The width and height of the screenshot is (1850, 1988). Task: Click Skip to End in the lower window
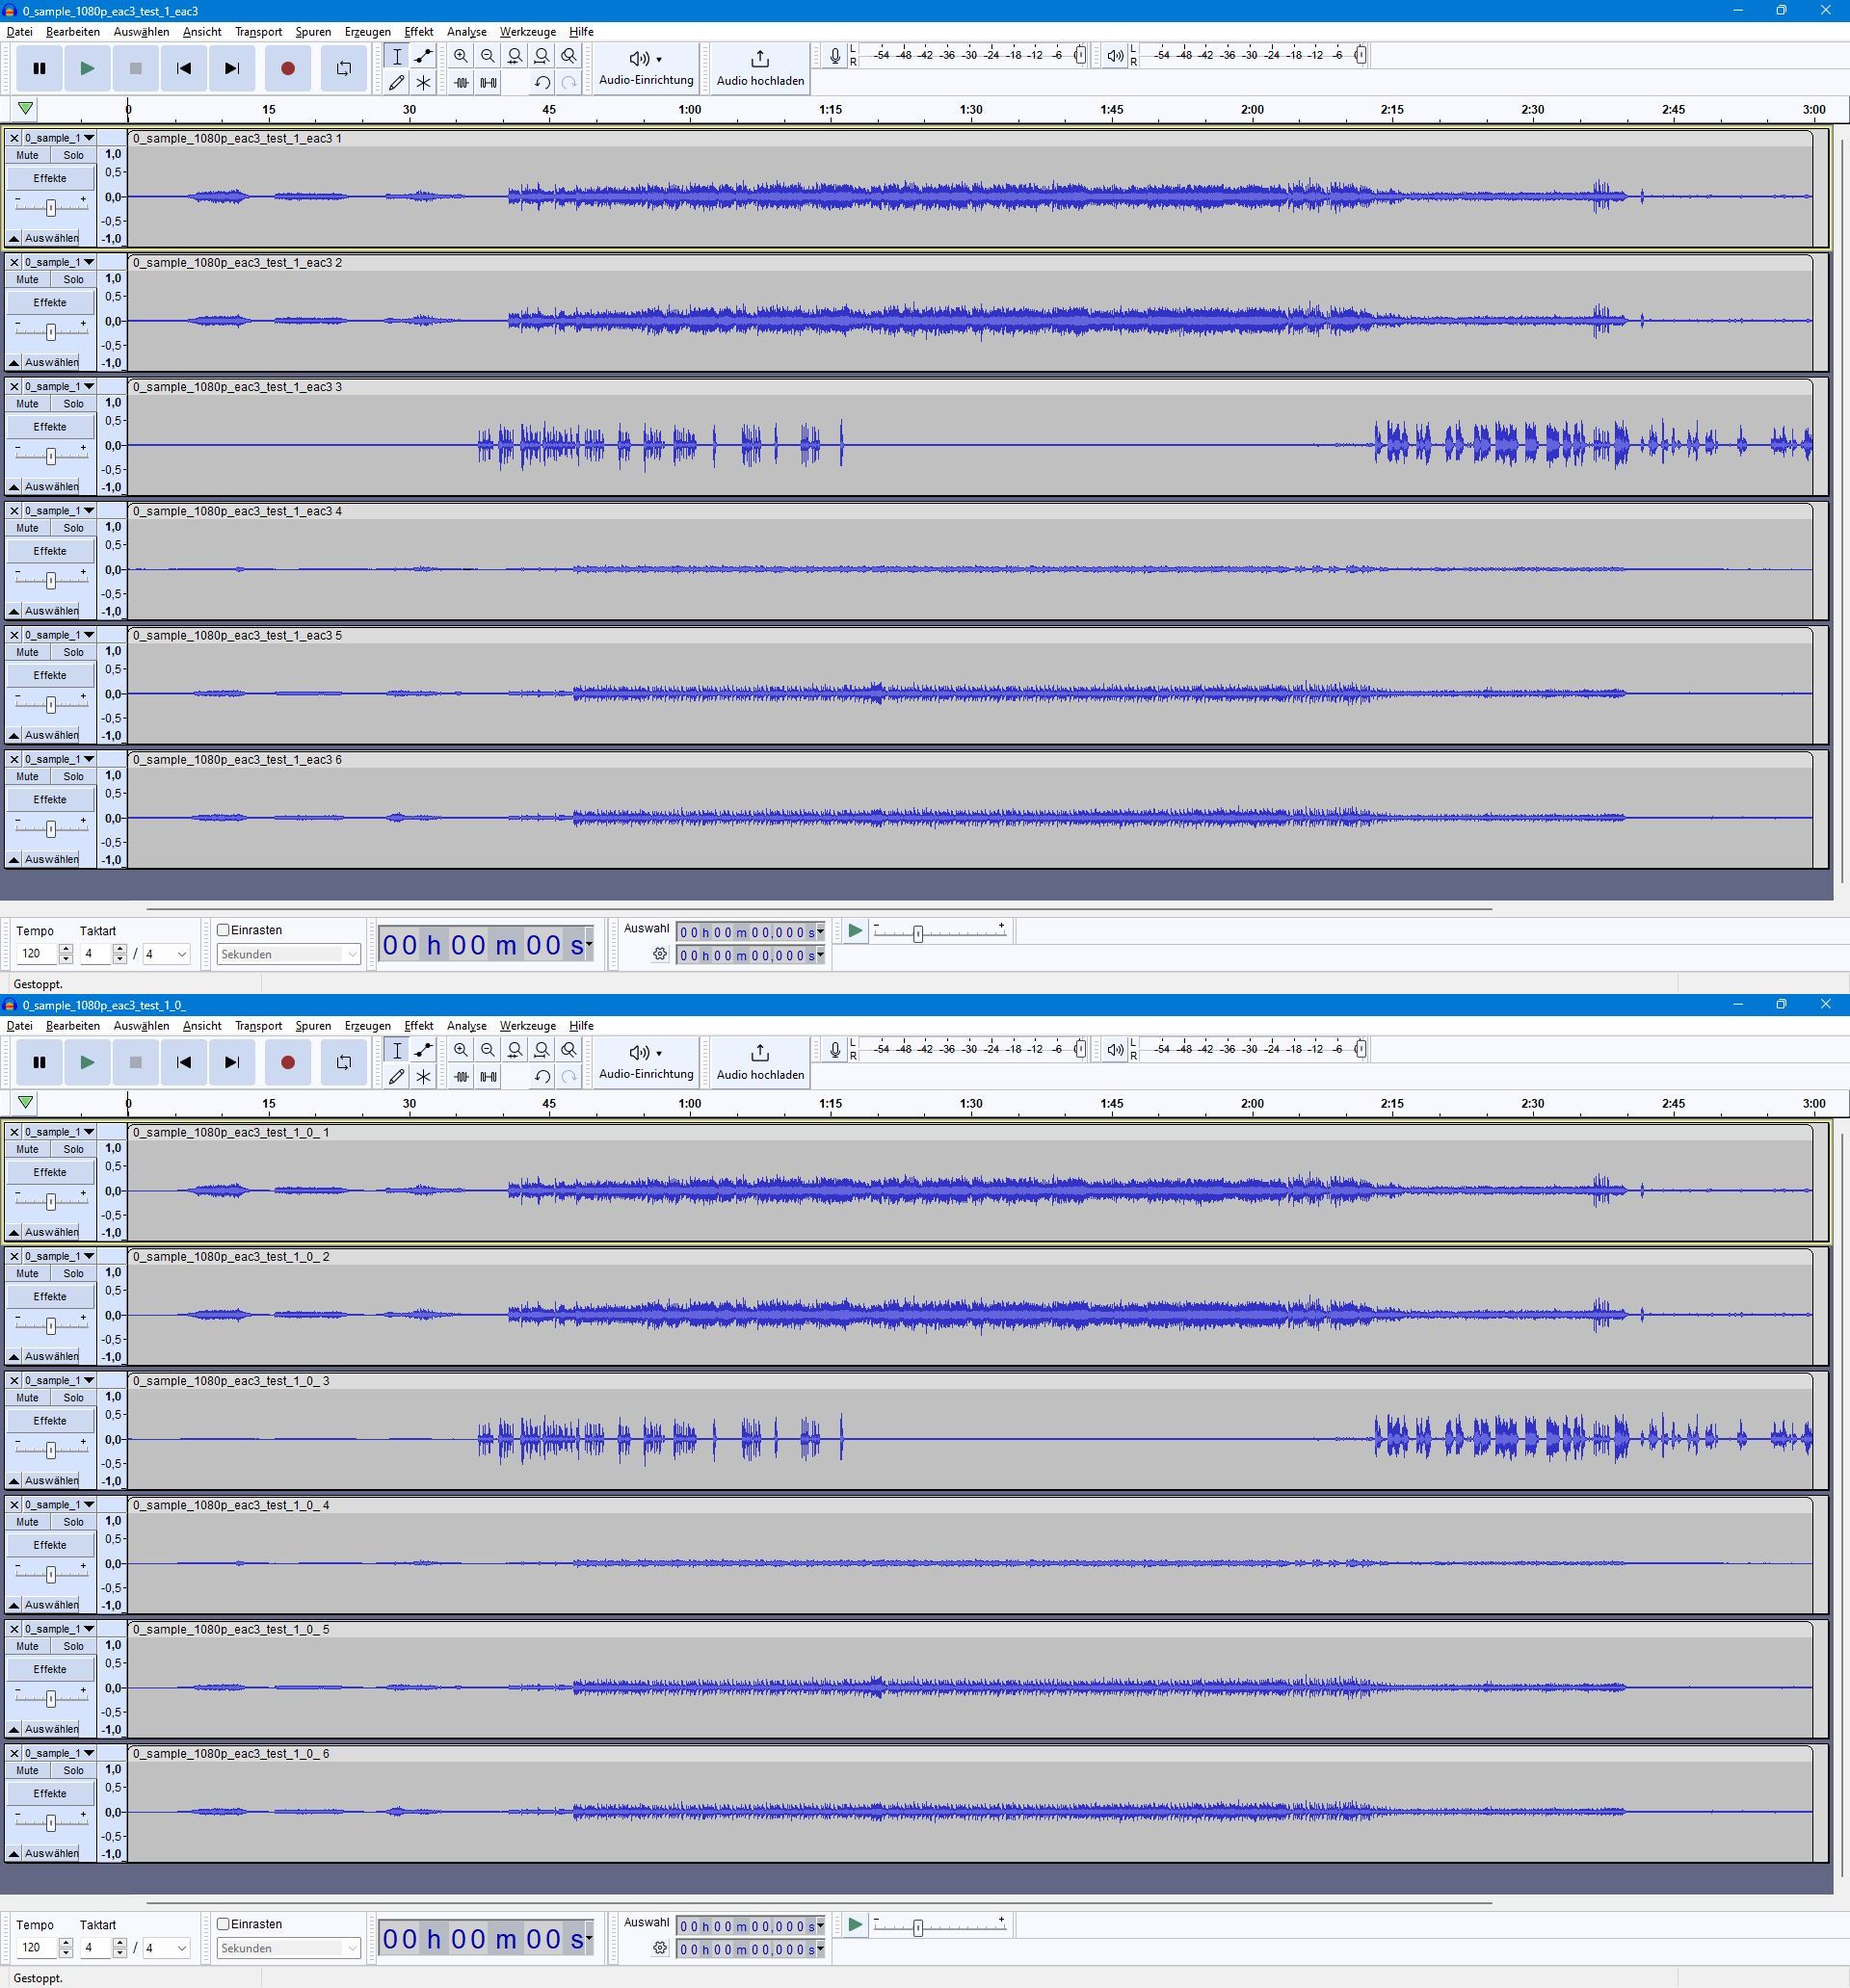click(232, 1062)
